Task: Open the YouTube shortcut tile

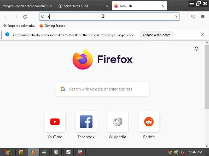Action: click(55, 122)
